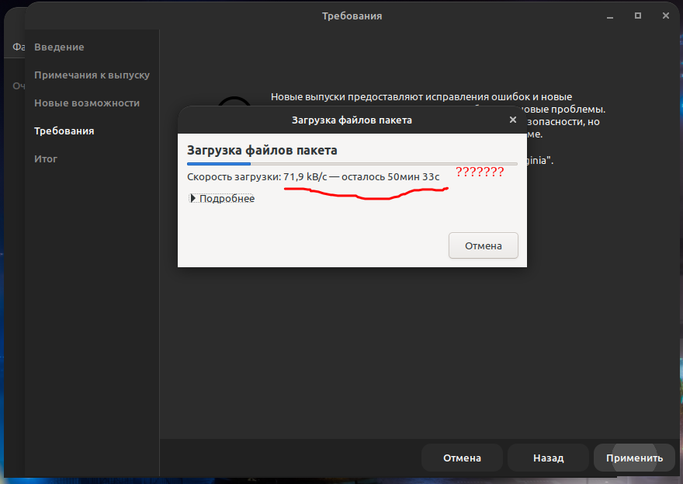Jump to the "Итог" sidebar item
683x484 pixels.
[x=46, y=158]
